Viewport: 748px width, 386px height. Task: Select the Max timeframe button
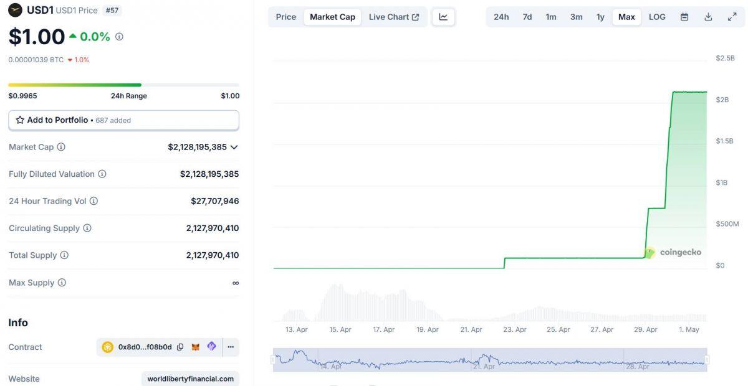626,17
